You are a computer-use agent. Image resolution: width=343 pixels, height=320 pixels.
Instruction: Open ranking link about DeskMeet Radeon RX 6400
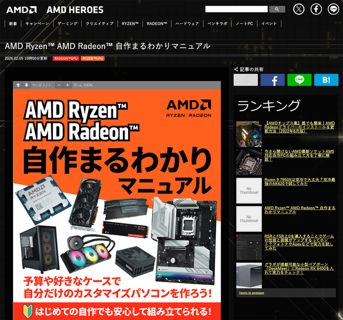tap(299, 268)
